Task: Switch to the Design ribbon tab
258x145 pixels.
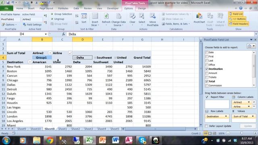Action: pyautogui.click(x=142, y=8)
